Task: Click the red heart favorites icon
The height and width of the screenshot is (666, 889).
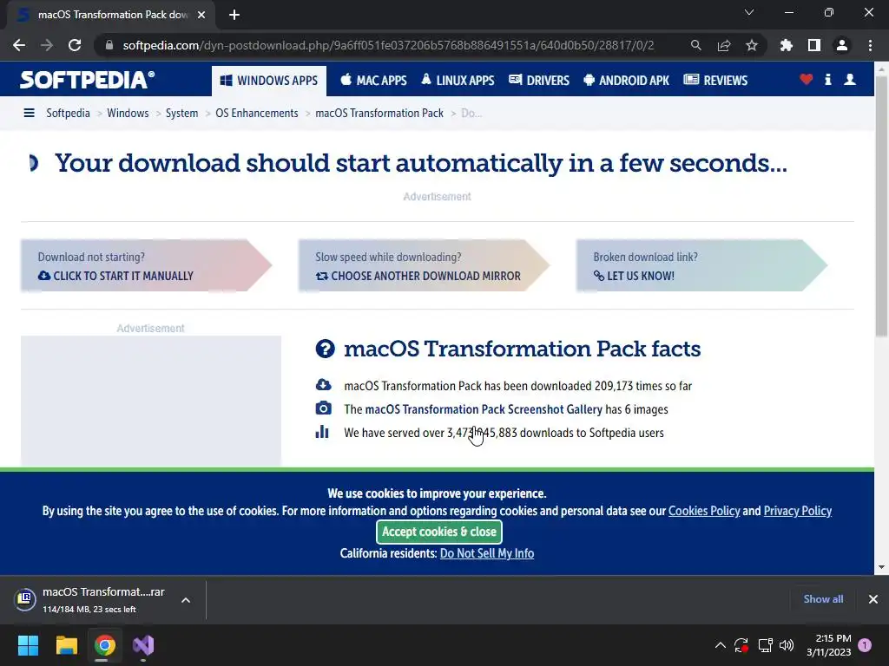Action: (806, 80)
